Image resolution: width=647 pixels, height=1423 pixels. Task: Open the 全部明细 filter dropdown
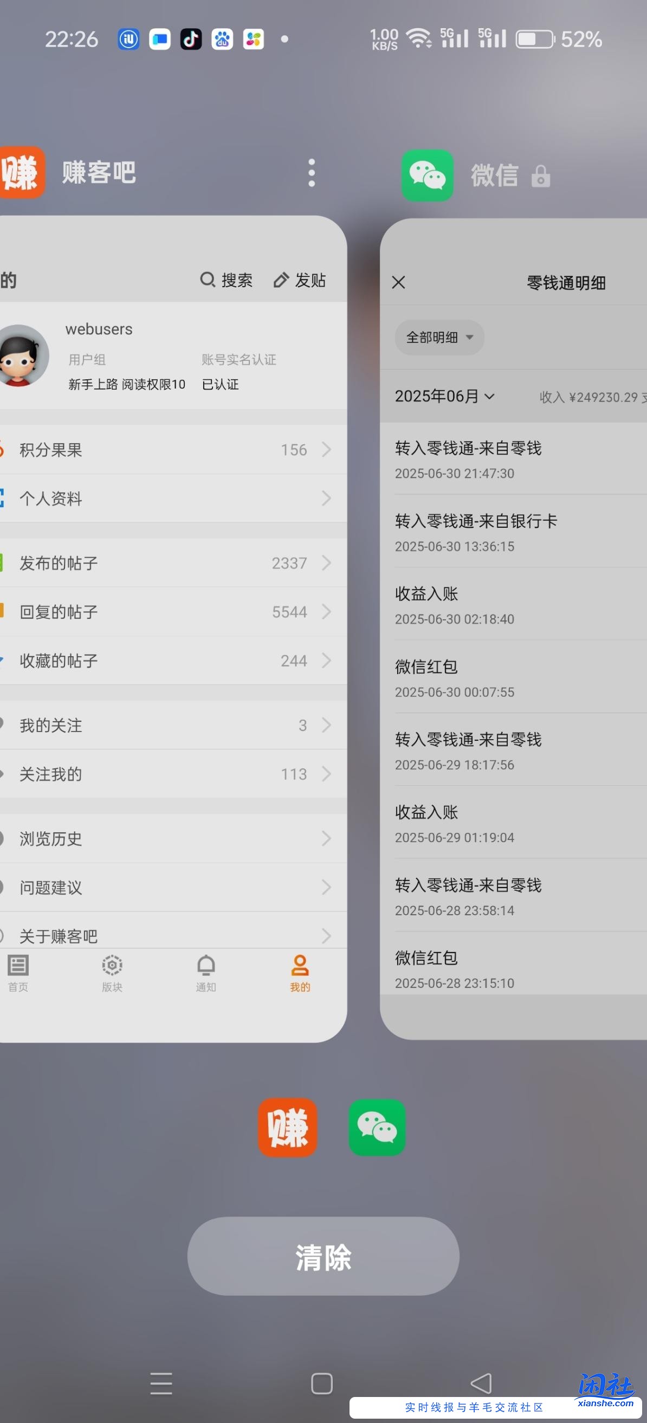(x=439, y=337)
